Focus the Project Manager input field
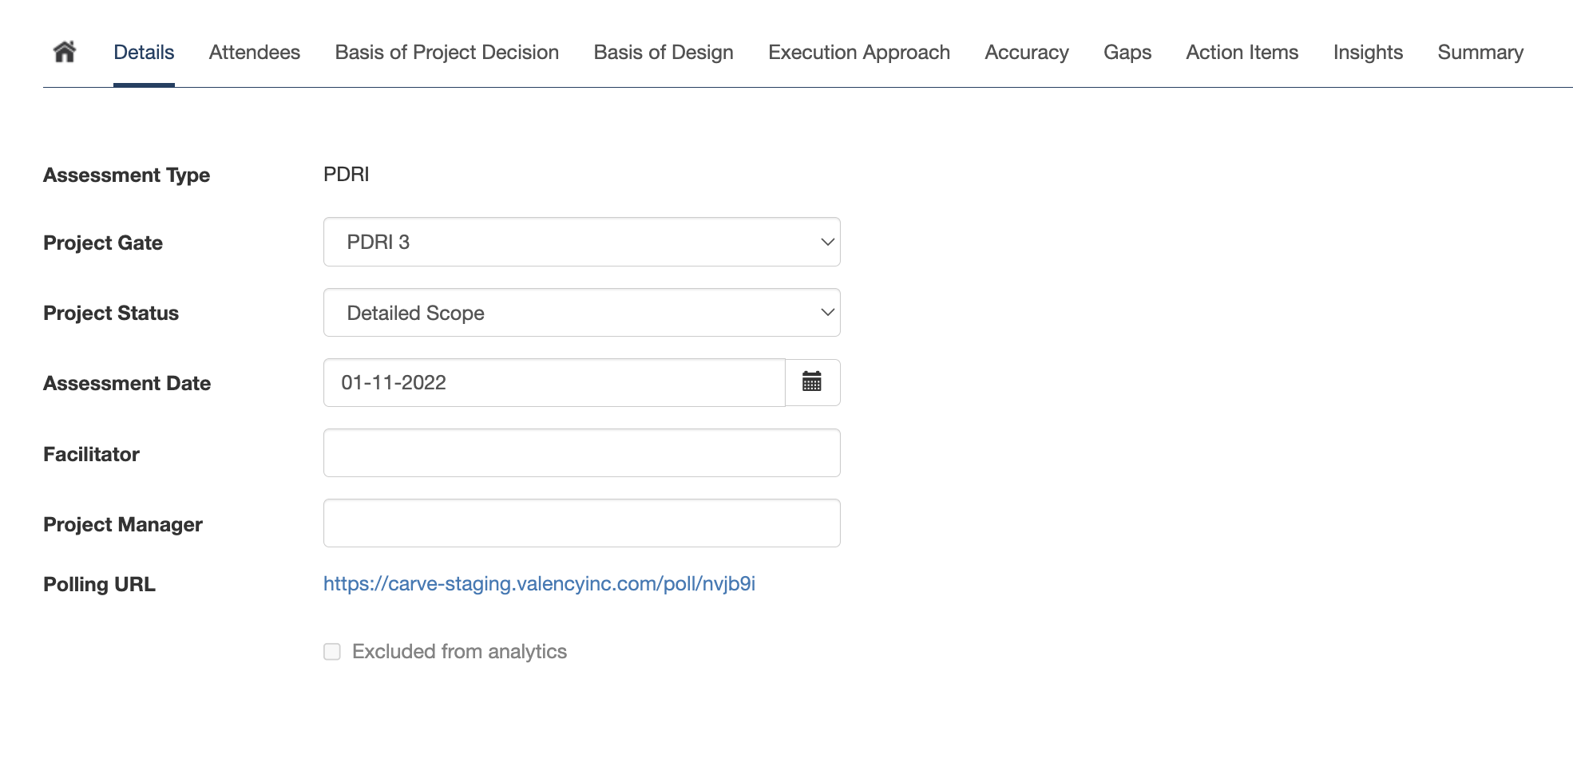The image size is (1573, 758). click(x=581, y=523)
